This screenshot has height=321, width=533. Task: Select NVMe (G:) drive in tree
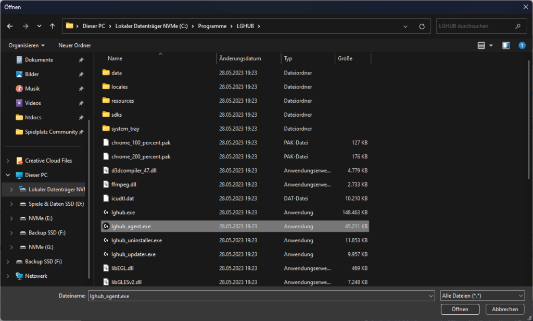(41, 247)
